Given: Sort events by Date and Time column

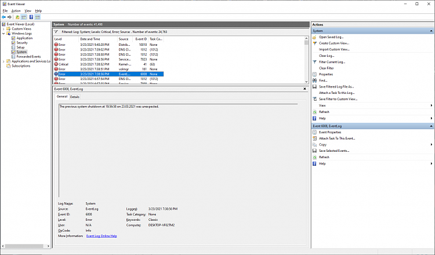Looking at the screenshot, I should pyautogui.click(x=97, y=39).
